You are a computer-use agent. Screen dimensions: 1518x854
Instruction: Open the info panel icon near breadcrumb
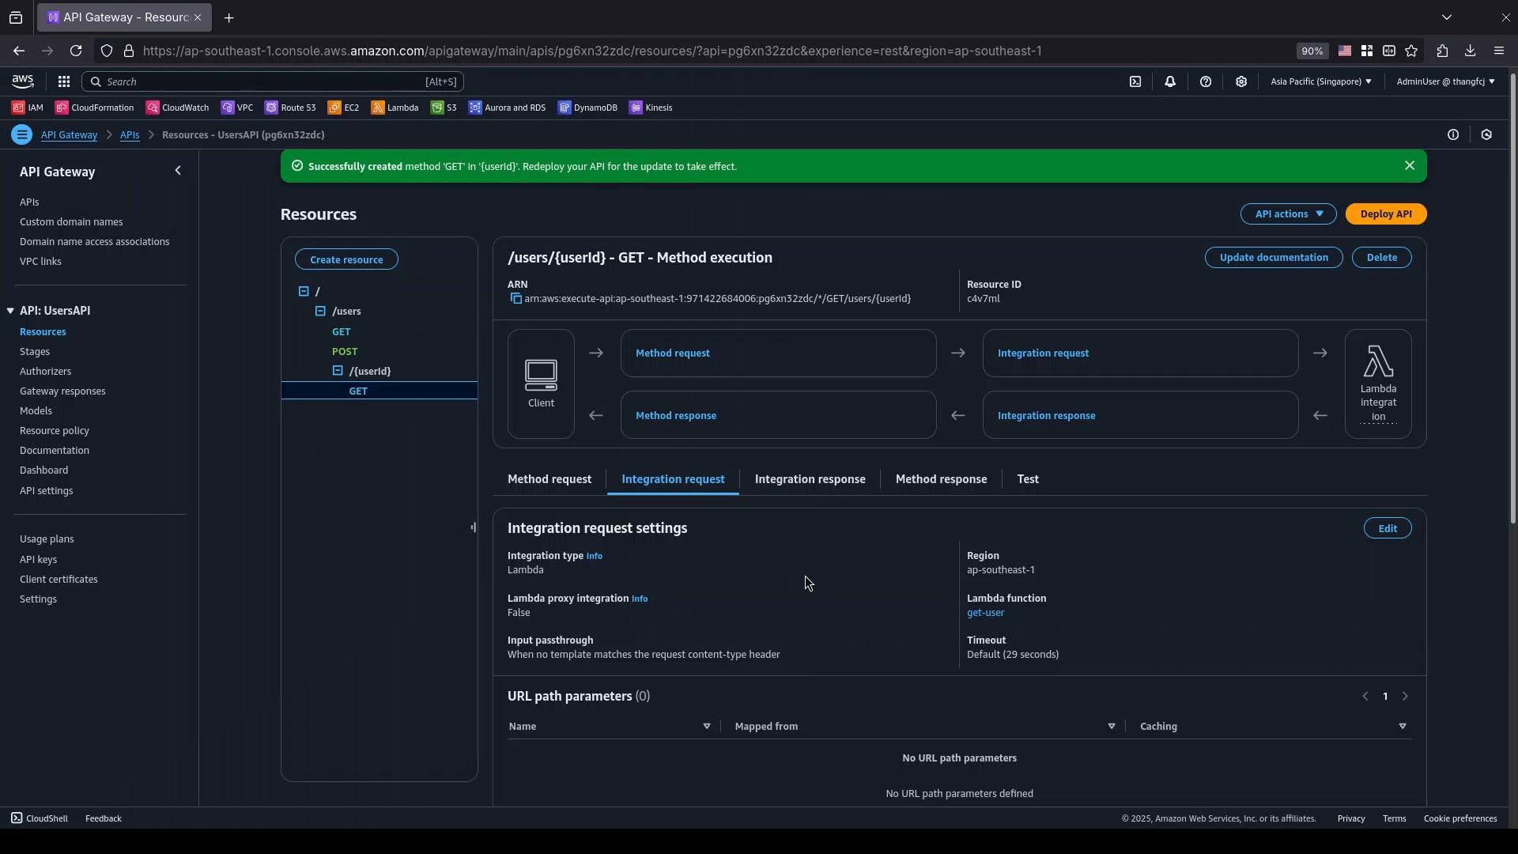(1453, 134)
